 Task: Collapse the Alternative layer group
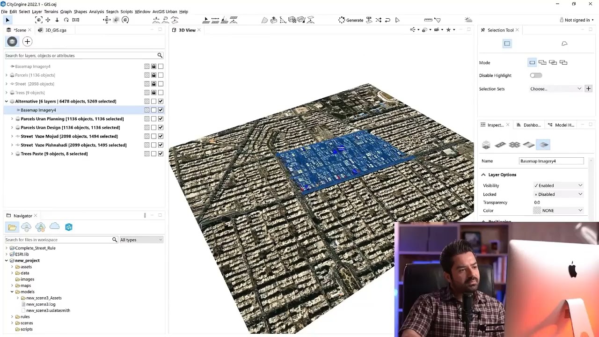point(7,101)
